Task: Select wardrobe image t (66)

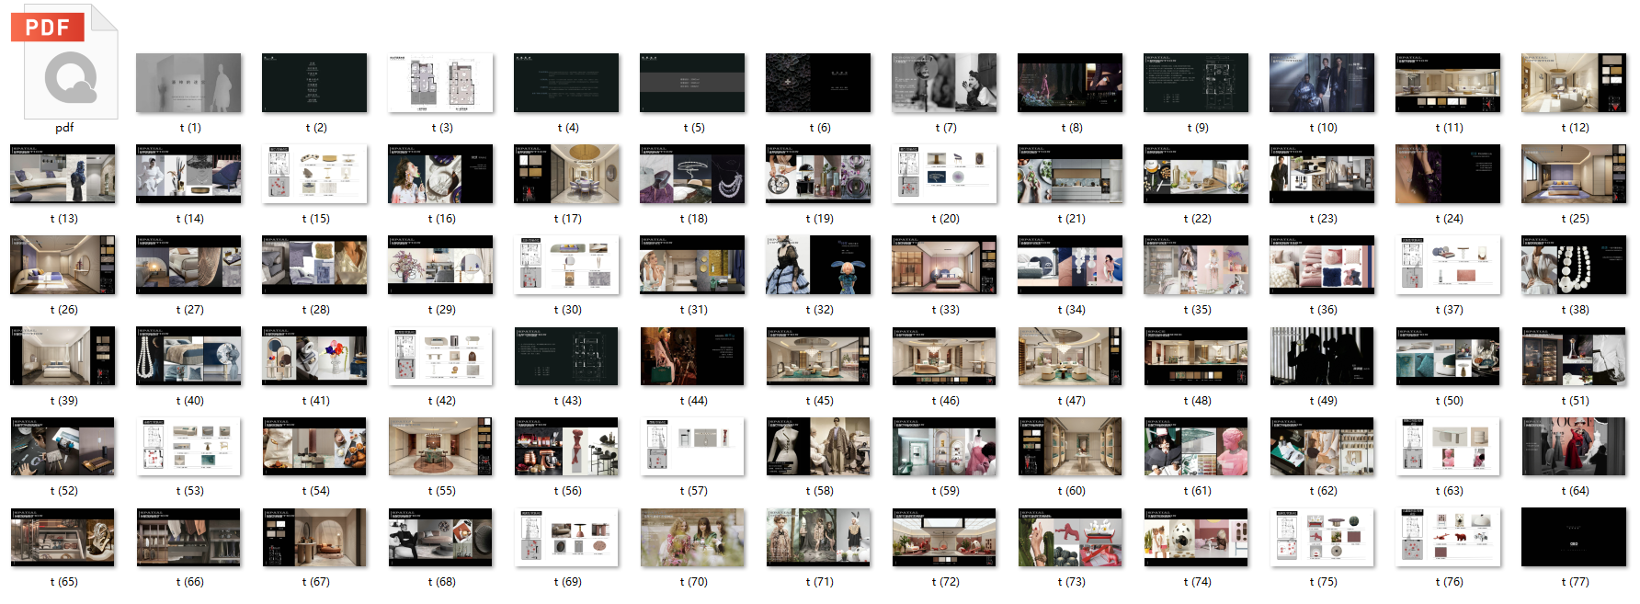Action: coord(188,537)
